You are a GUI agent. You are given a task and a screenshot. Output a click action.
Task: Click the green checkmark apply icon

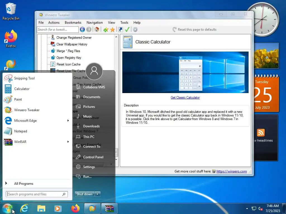127,29
